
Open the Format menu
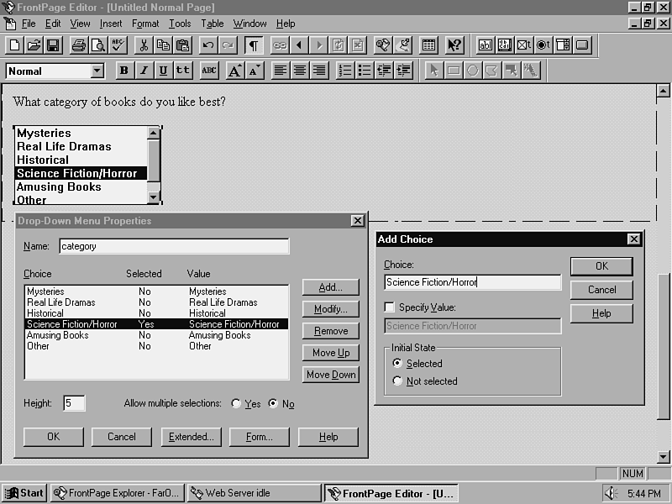(145, 24)
